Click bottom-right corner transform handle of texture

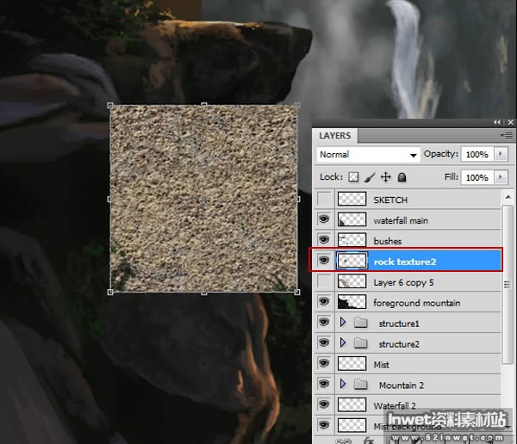[x=297, y=292]
